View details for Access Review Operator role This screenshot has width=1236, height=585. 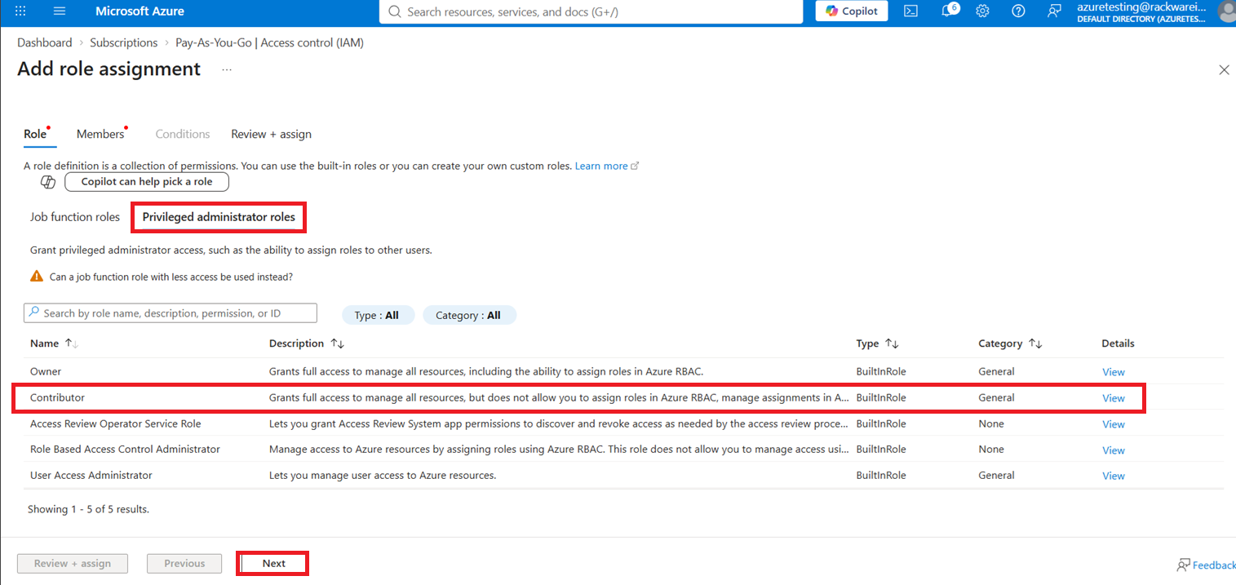1114,424
